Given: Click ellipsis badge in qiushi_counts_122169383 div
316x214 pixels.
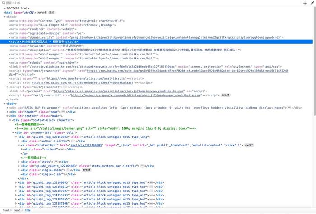Looking at the screenshot, I should click(142, 166).
